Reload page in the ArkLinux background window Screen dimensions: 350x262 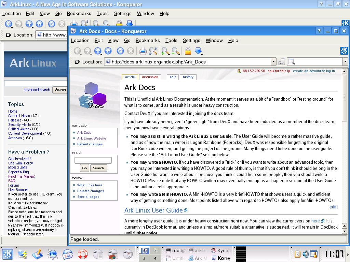coord(52,24)
